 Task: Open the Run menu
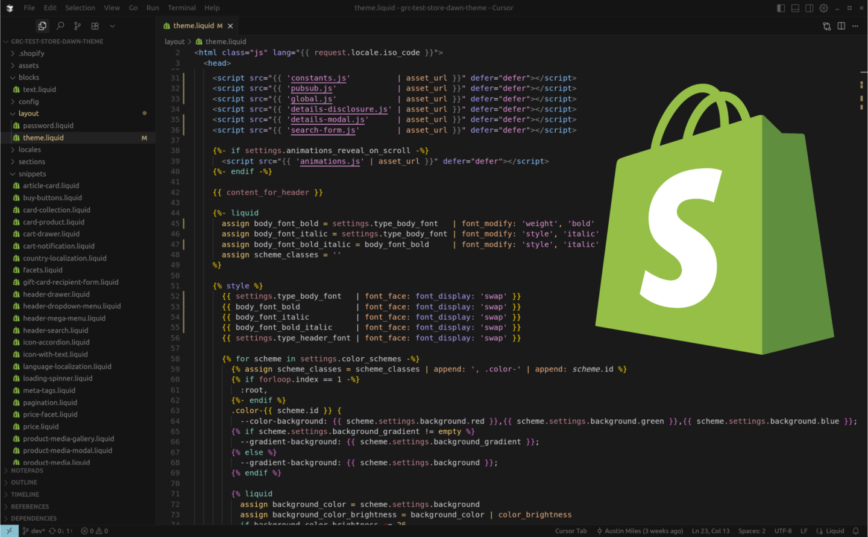click(x=153, y=8)
